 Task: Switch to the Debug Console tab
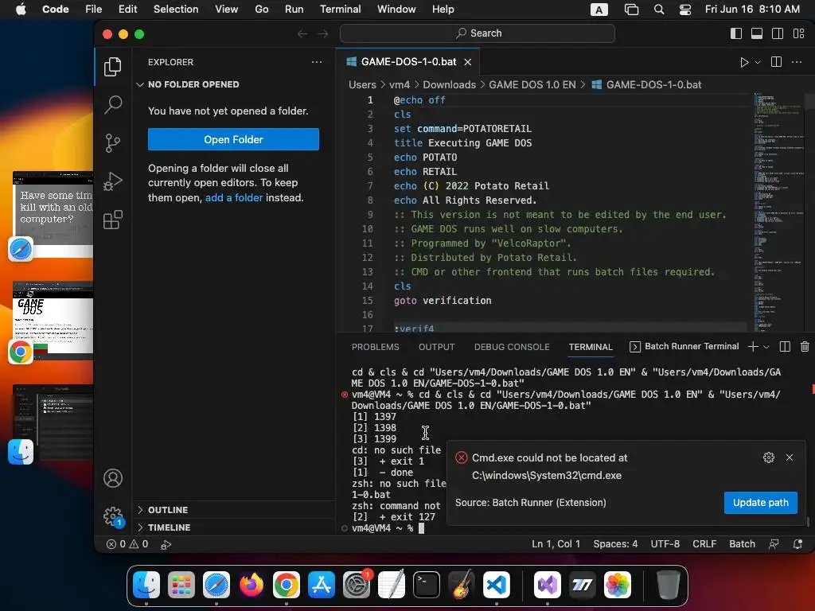tap(512, 347)
